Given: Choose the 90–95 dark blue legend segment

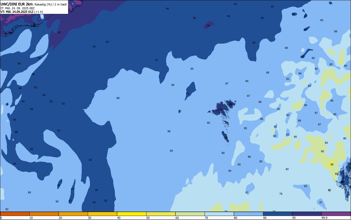Looking at the screenshot, I should tap(278, 214).
